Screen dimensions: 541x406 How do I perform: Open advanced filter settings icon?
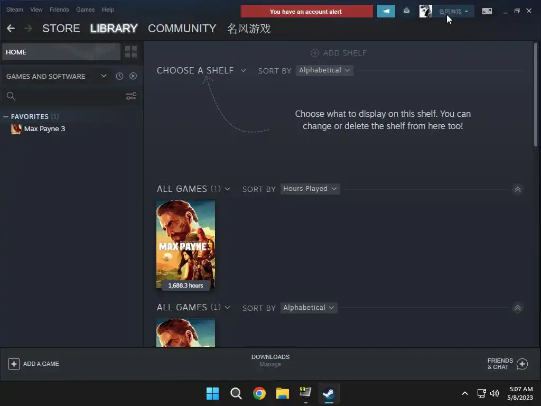click(131, 96)
